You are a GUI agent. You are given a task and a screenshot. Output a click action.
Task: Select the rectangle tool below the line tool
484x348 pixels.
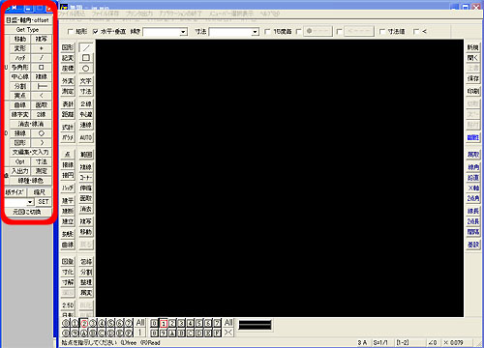coord(85,58)
